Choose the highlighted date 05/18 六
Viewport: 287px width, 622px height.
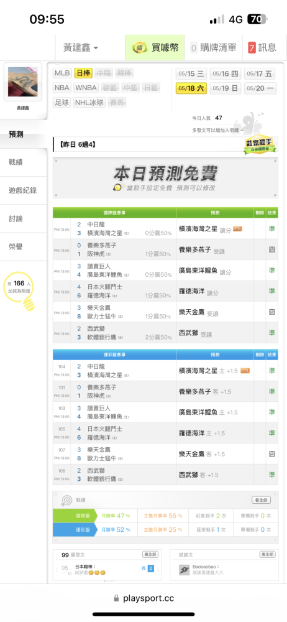point(191,88)
